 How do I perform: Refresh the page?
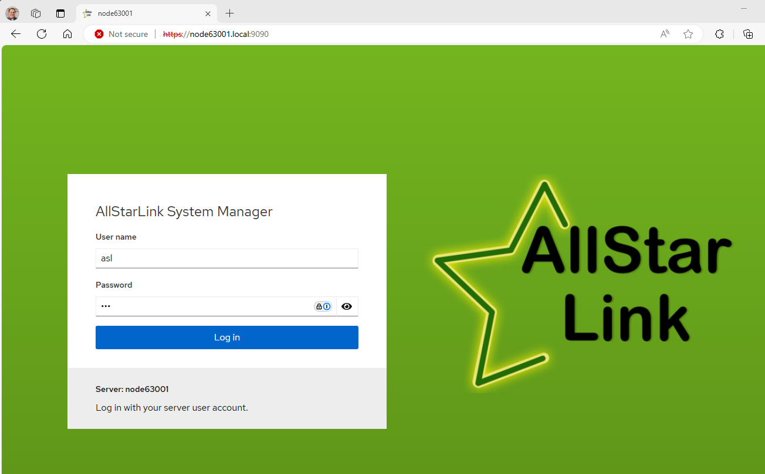point(42,34)
